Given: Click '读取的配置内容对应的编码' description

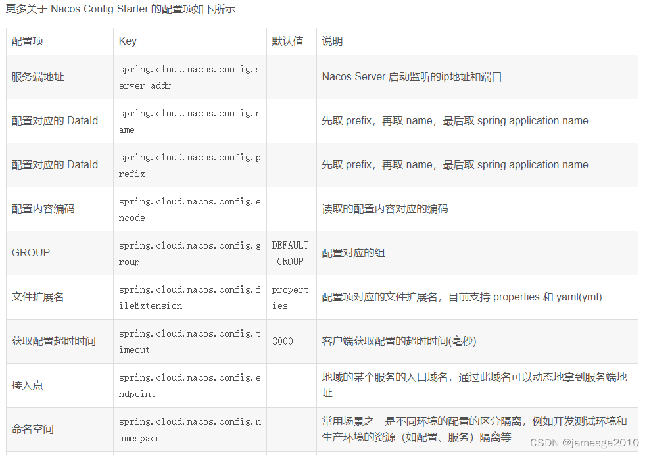Looking at the screenshot, I should tap(385, 208).
